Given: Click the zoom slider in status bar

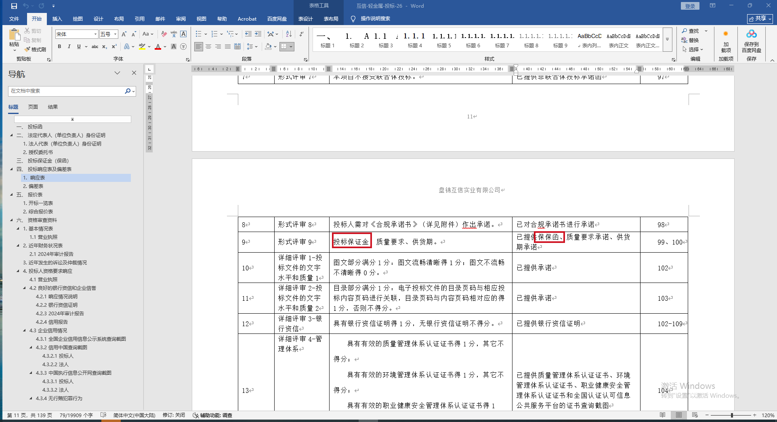Looking at the screenshot, I should [732, 415].
